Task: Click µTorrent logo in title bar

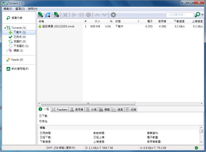Action: point(4,3)
